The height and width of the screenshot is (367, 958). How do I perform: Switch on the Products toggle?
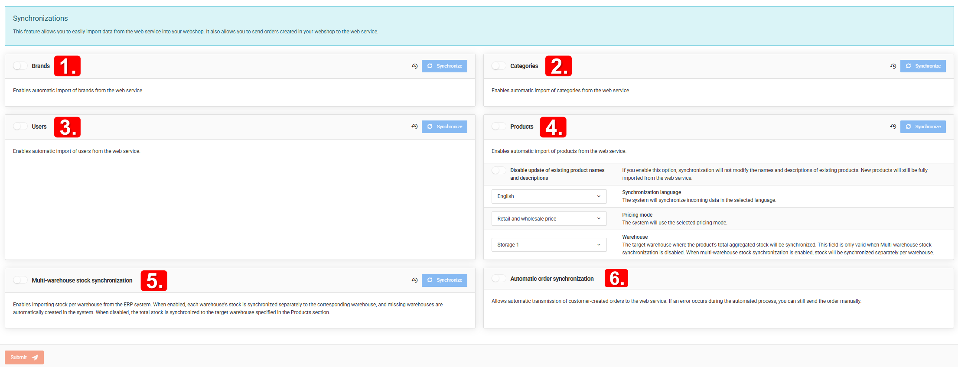(x=499, y=126)
